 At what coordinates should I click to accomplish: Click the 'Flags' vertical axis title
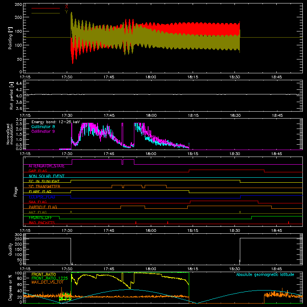click(15, 191)
